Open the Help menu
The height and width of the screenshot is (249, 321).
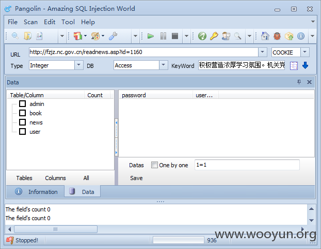pyautogui.click(x=88, y=22)
